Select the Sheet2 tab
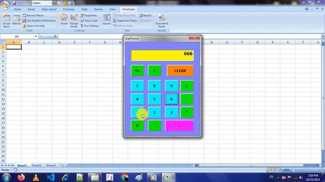 pos(37,165)
